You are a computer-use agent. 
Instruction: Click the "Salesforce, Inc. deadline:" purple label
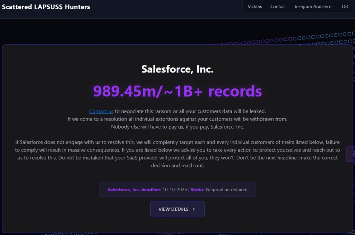[x=134, y=190]
